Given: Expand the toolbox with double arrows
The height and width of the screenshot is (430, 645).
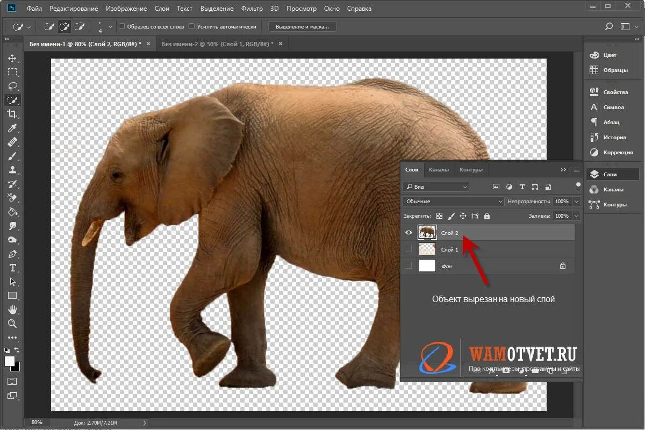Looking at the screenshot, I should [x=8, y=39].
